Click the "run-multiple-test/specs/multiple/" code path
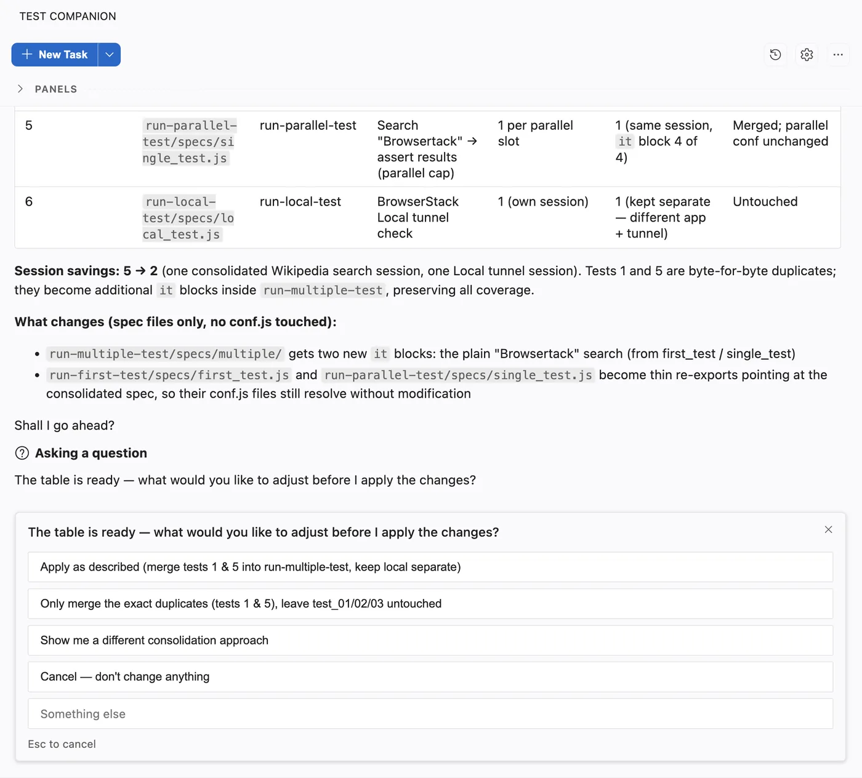 [x=165, y=354]
